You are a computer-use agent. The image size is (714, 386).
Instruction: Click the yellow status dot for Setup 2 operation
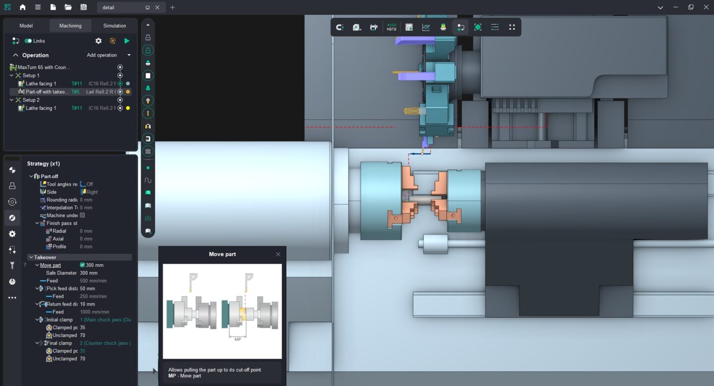tap(128, 108)
